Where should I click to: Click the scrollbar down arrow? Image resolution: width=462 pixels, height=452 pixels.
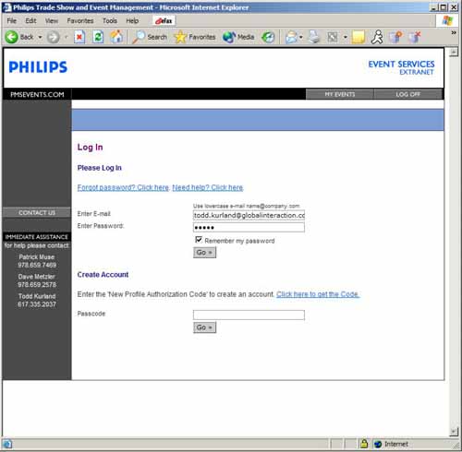point(454,432)
